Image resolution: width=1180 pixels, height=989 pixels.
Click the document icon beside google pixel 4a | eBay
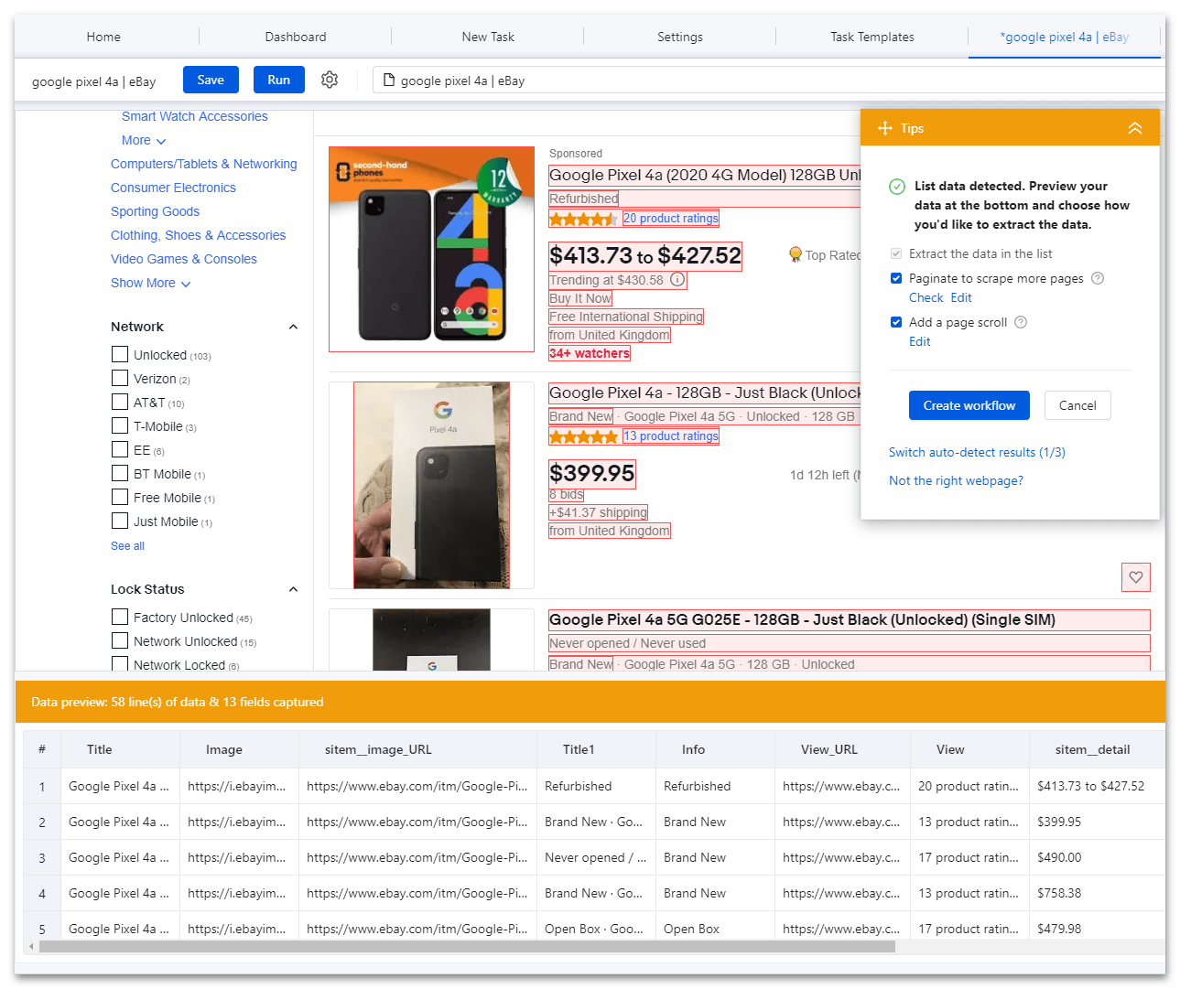click(x=389, y=81)
